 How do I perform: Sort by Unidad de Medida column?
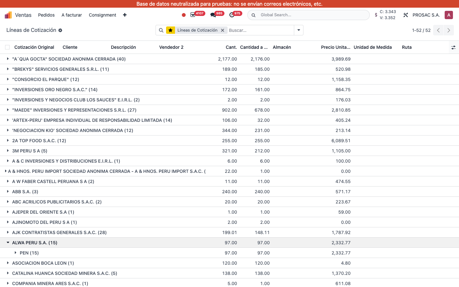[373, 47]
